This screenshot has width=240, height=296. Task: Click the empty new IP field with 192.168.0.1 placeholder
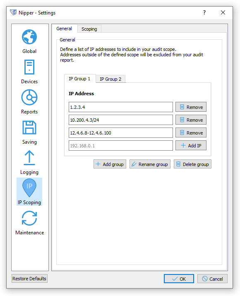click(121, 146)
